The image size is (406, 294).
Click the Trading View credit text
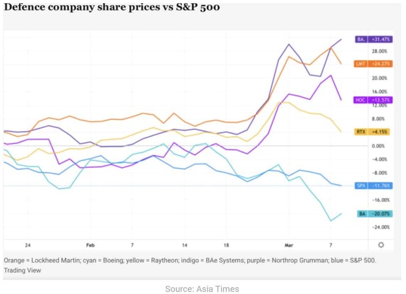coord(23,270)
